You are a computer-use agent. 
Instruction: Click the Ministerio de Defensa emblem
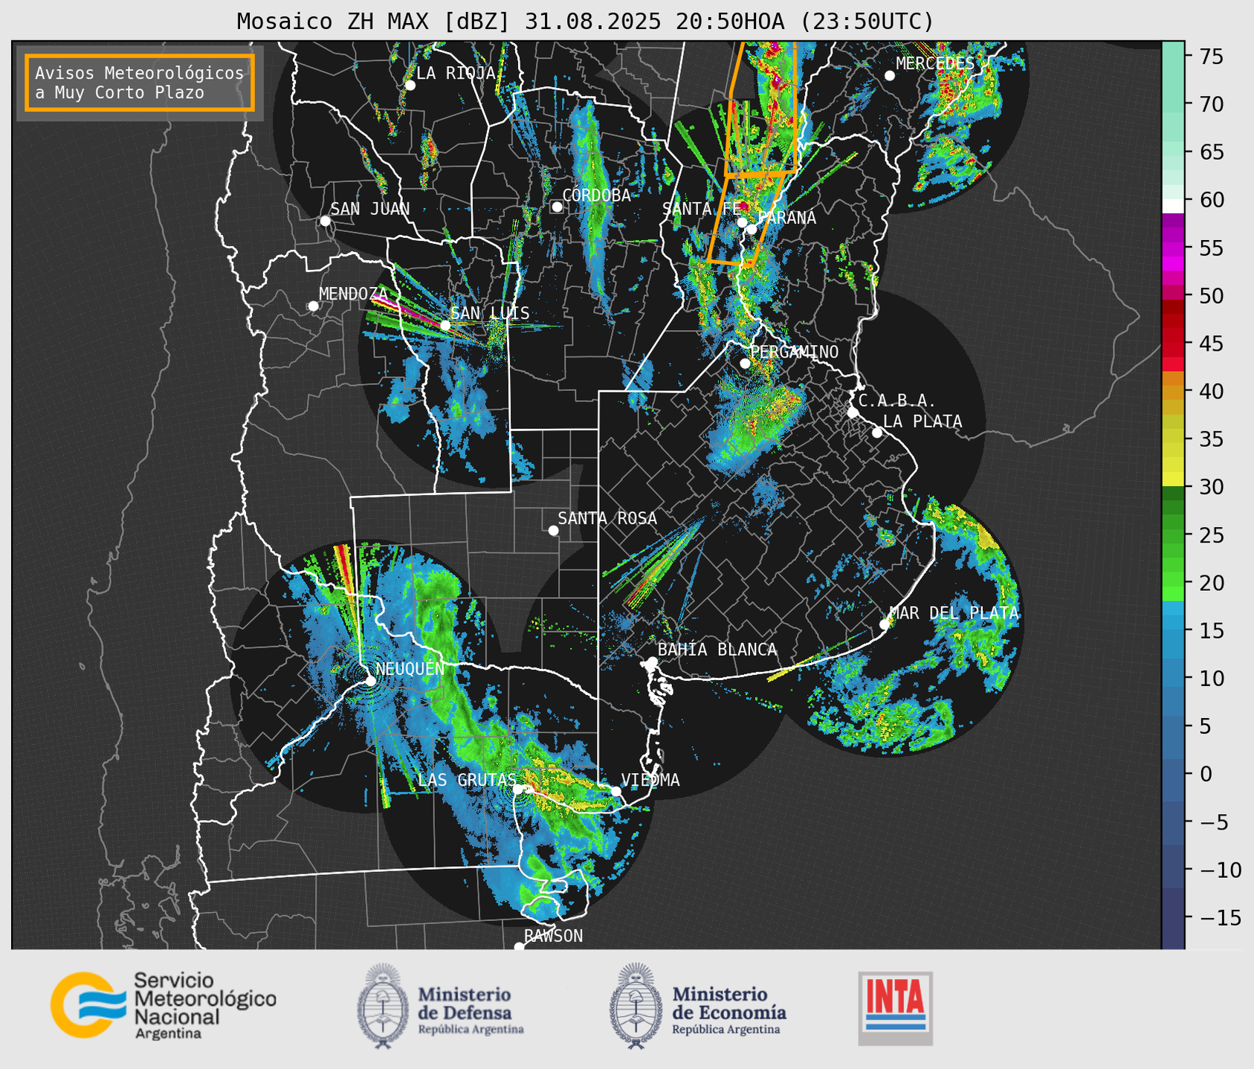[x=383, y=1006]
